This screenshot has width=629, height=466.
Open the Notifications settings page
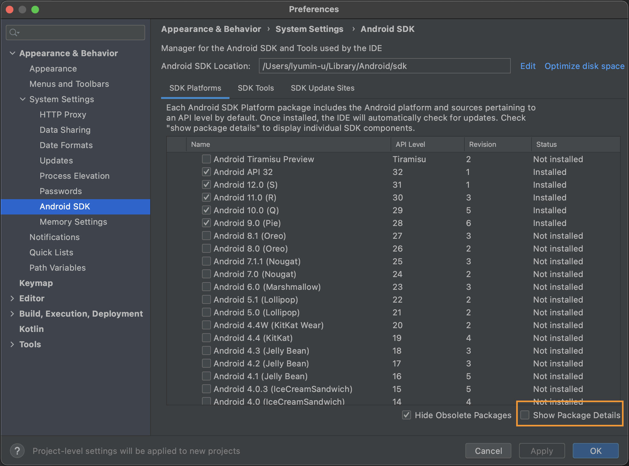54,237
